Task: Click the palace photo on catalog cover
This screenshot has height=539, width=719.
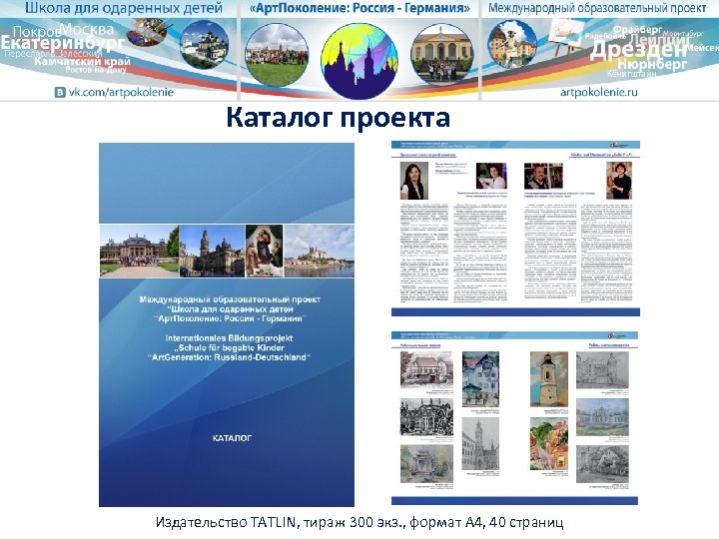Action: pos(139,251)
